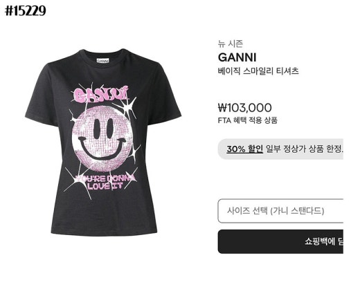Click the GANNI neck label on shirt
Image resolution: width=360 pixels, height=289 pixels.
coord(102,61)
